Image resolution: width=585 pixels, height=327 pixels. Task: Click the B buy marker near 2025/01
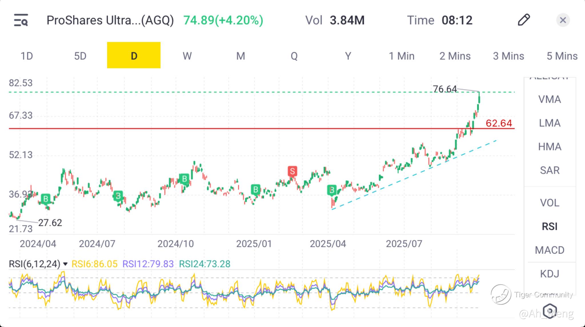coord(256,189)
